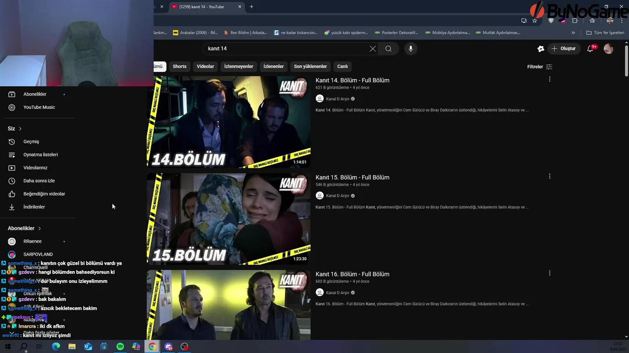Open Spotify from the taskbar
The height and width of the screenshot is (353, 629).
tap(120, 347)
